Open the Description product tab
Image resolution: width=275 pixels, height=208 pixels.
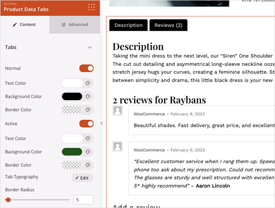coord(128,25)
